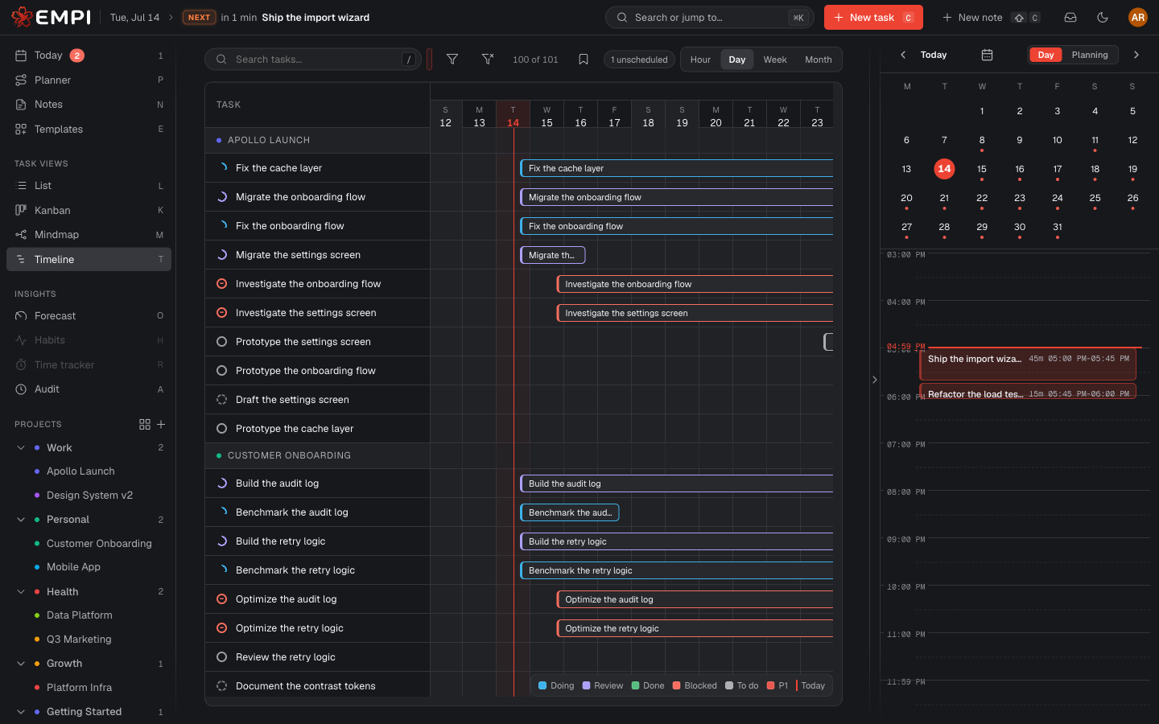Screen dimensions: 1159x724
Task: Clear filters using the crossed funnel icon
Action: (487, 60)
